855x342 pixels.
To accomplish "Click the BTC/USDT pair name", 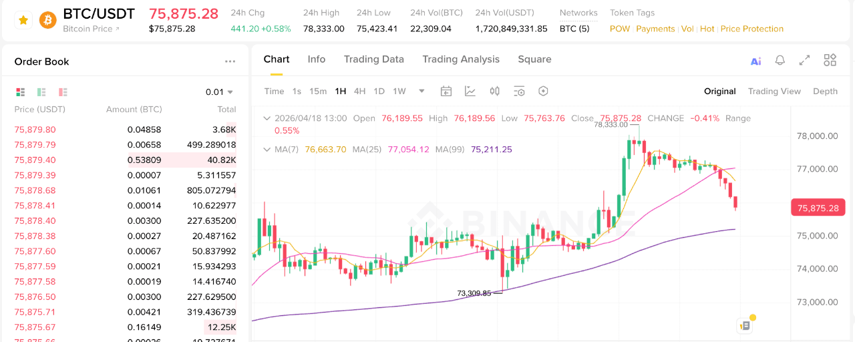I will pos(99,14).
